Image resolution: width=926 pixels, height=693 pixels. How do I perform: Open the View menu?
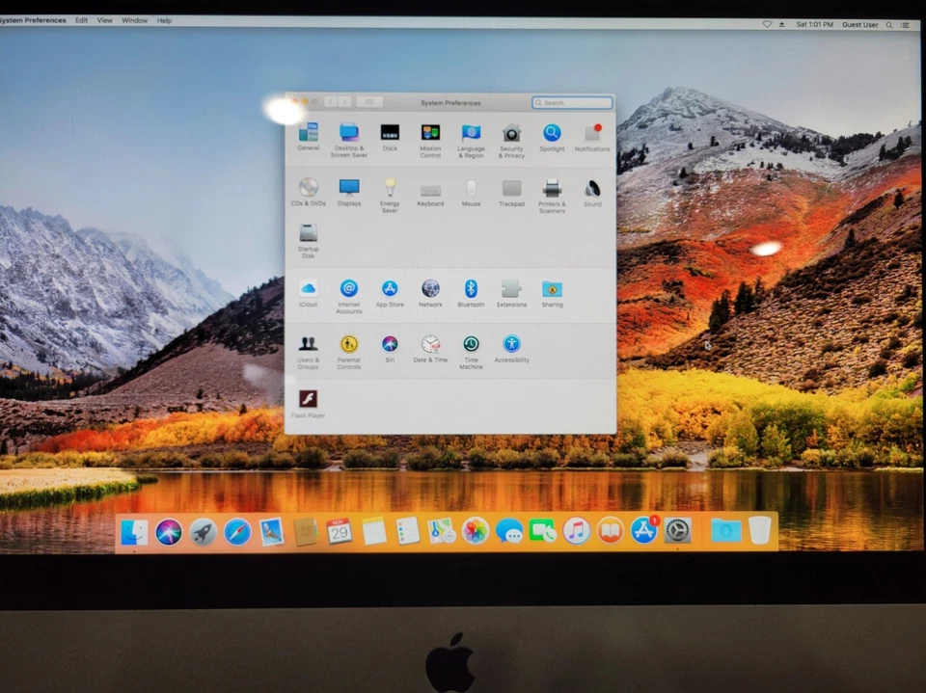click(104, 19)
